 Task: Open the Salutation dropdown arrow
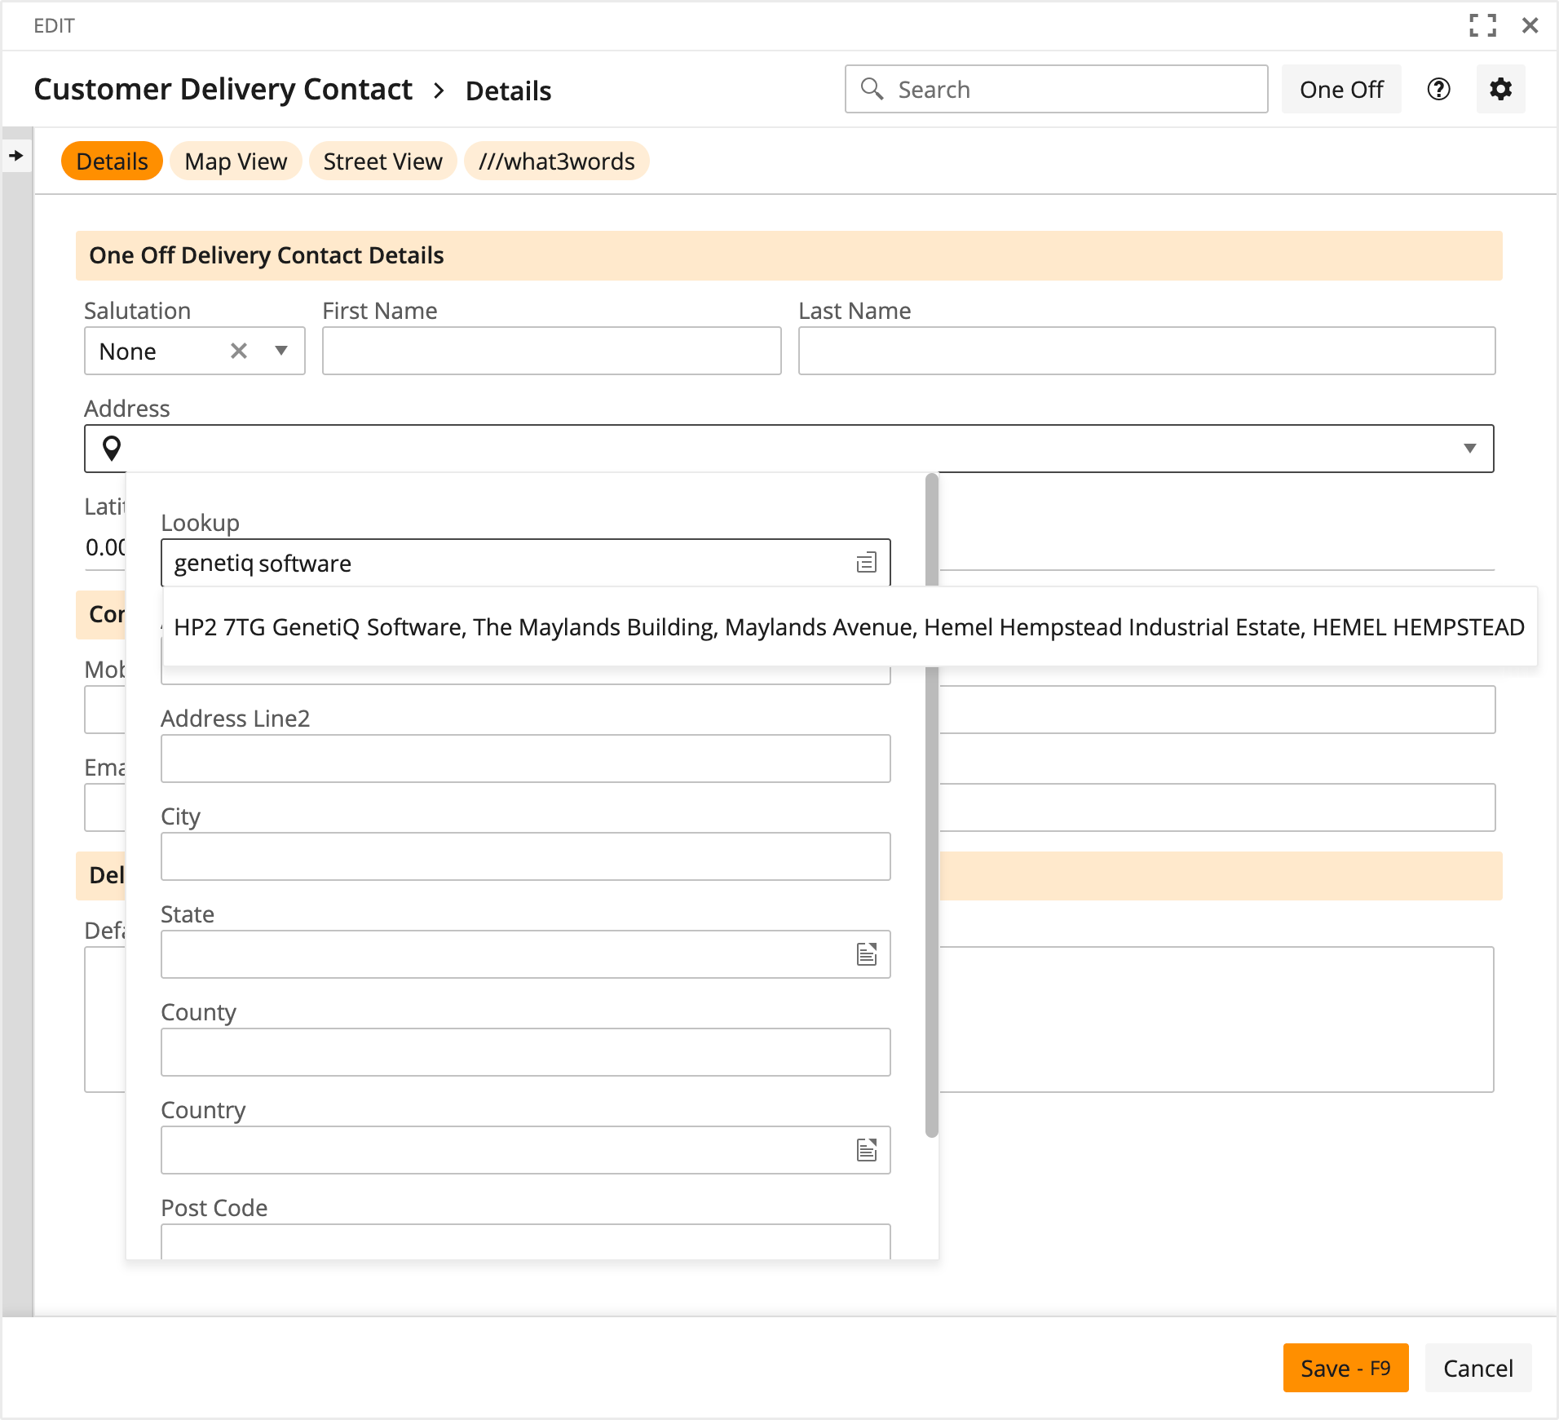coord(281,351)
